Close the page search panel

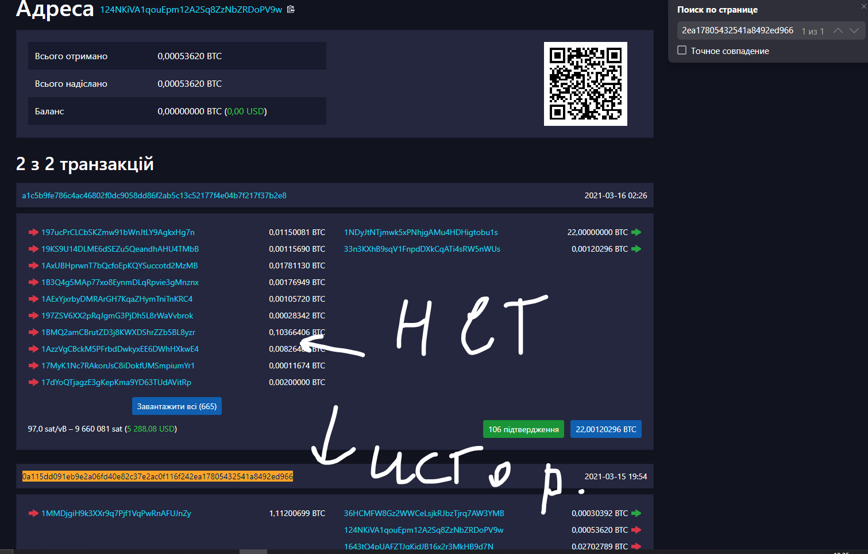[x=863, y=6]
